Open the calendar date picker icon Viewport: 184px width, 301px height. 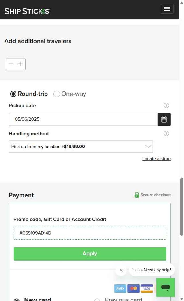pos(164,119)
